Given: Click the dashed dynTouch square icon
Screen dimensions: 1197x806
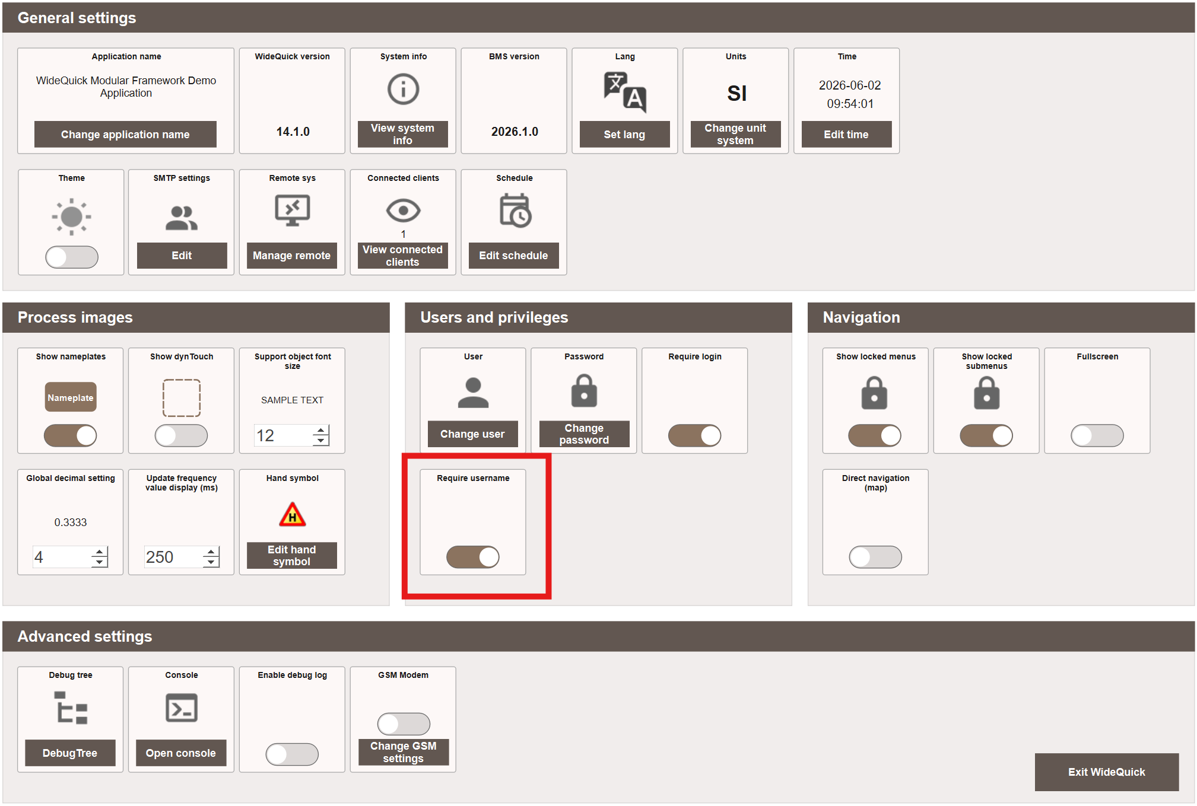Looking at the screenshot, I should point(182,397).
